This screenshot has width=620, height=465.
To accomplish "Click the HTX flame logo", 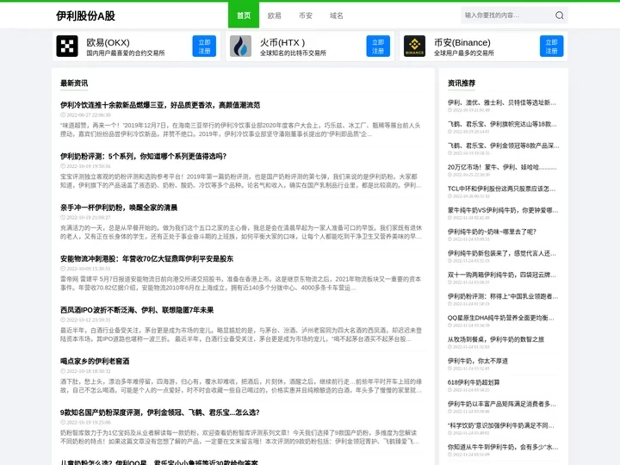I will [x=240, y=46].
